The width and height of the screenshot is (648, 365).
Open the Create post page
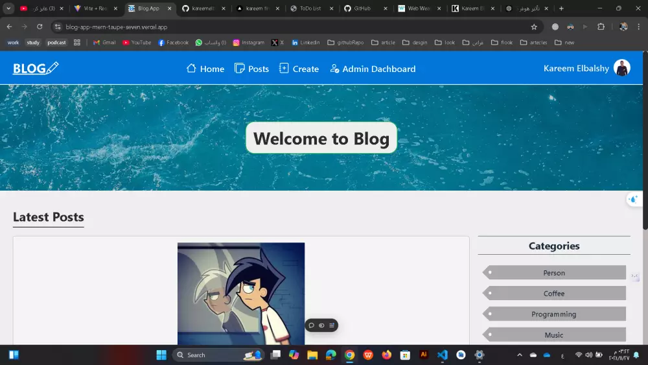coord(299,69)
